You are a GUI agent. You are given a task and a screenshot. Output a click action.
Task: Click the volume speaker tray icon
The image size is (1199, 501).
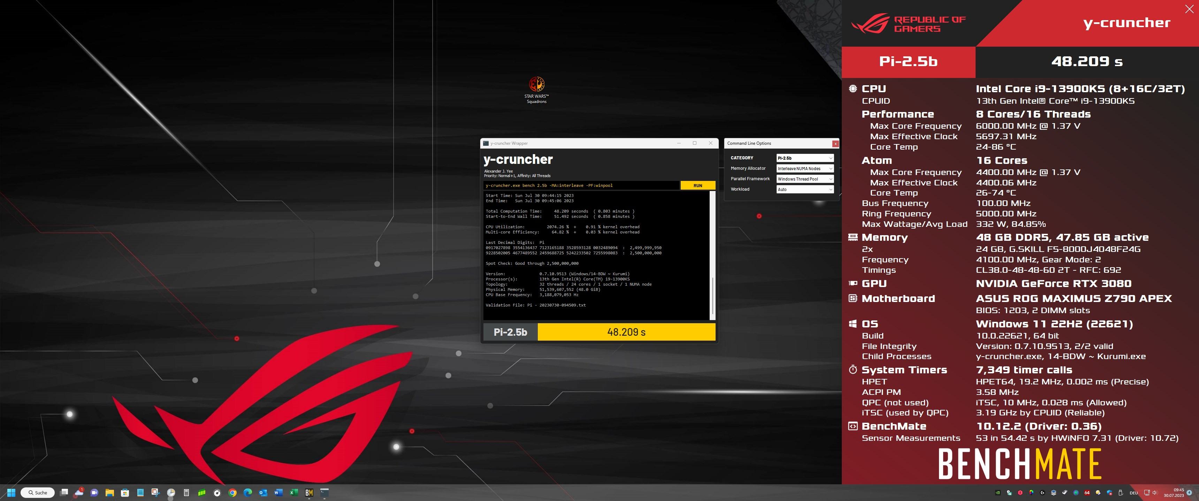[1154, 493]
